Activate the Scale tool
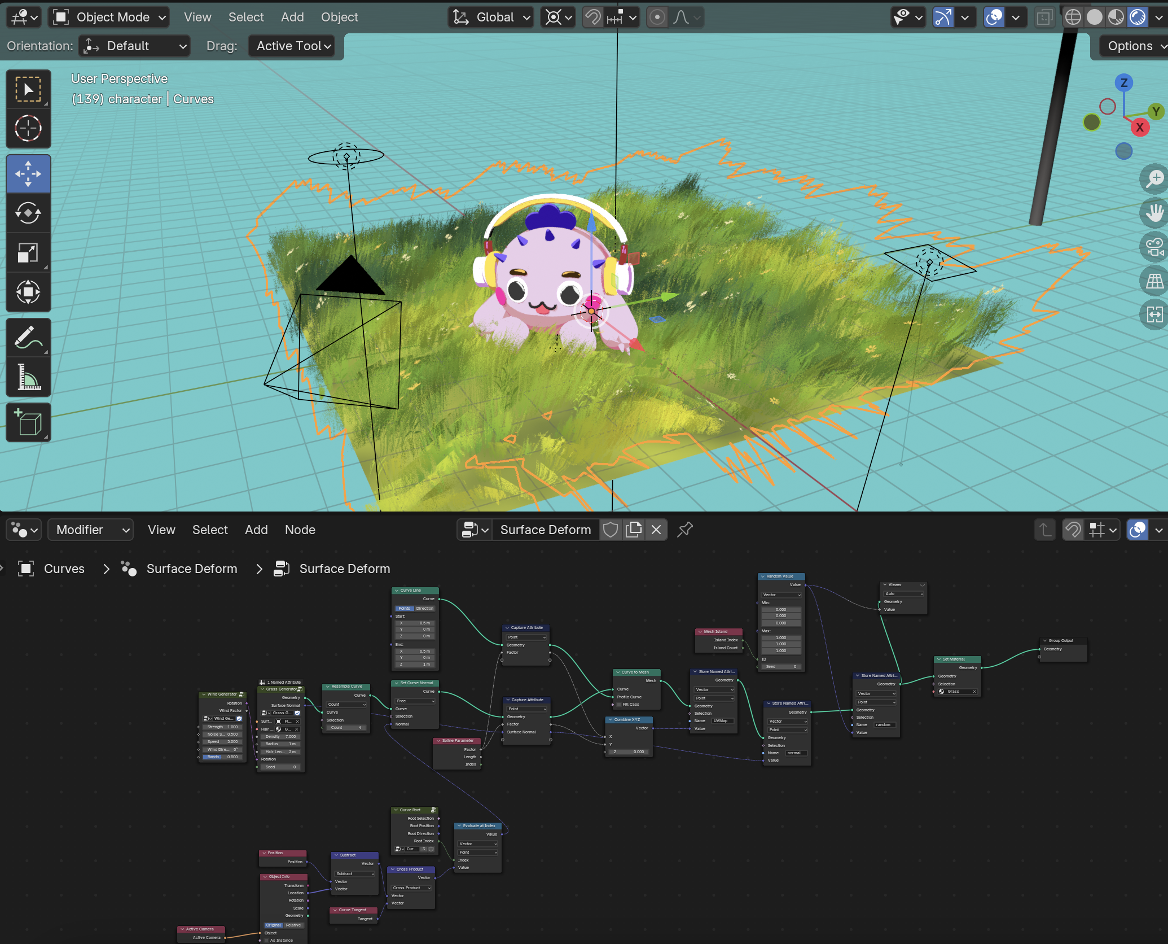Image resolution: width=1168 pixels, height=944 pixels. [x=28, y=252]
